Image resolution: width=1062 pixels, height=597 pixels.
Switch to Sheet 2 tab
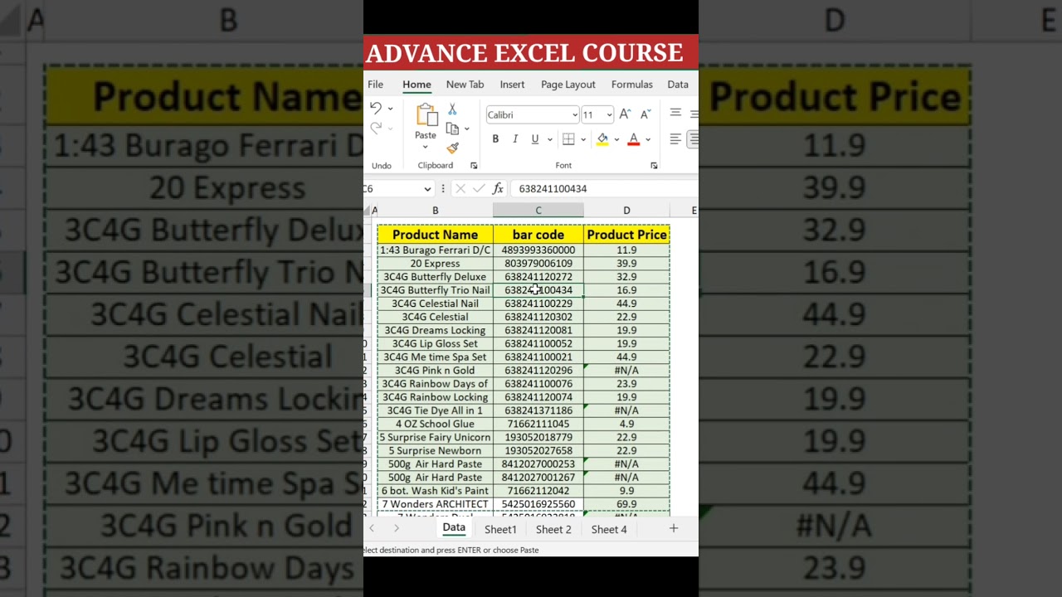point(553,529)
